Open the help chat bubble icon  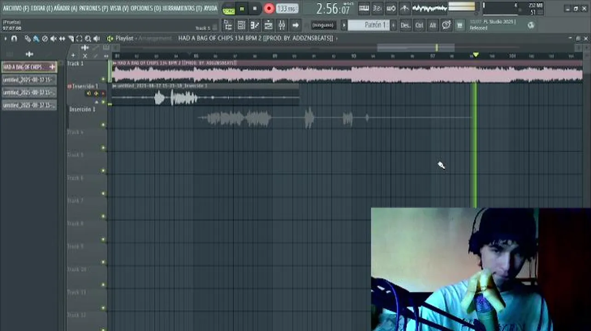click(x=446, y=25)
